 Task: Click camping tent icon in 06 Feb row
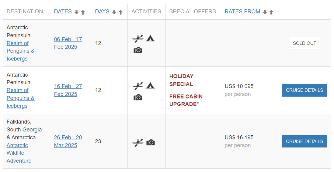point(150,38)
